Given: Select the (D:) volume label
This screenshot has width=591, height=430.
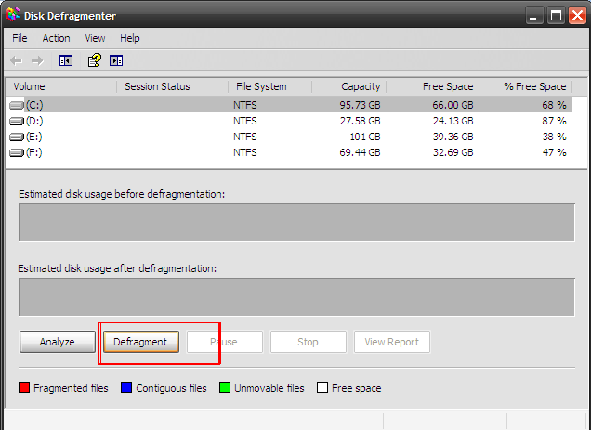Looking at the screenshot, I should pos(34,121).
